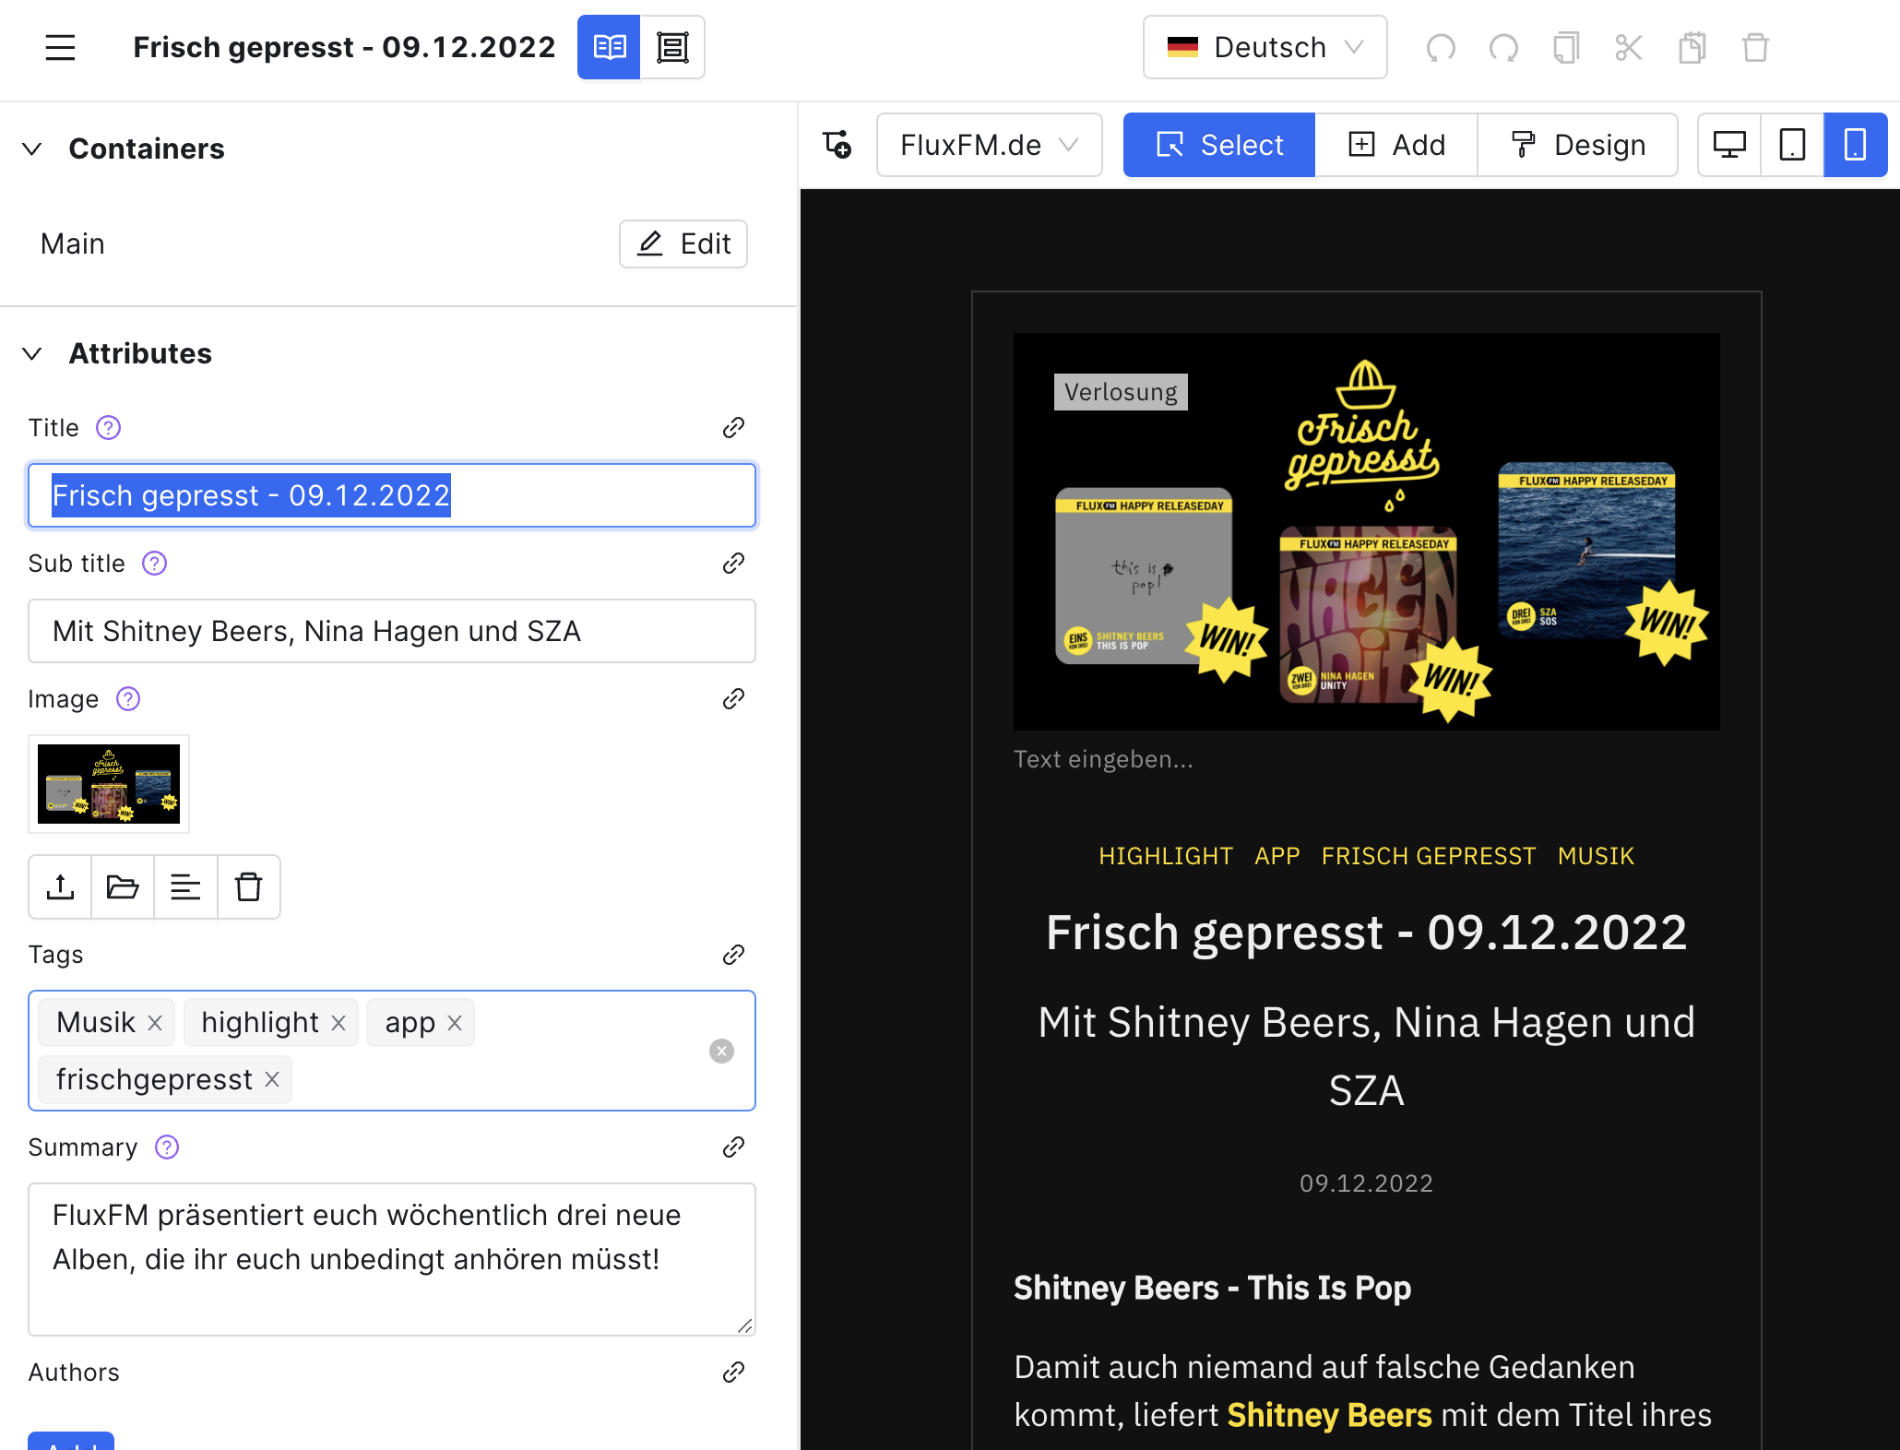Click into the Title input field
The width and height of the screenshot is (1900, 1450).
[x=392, y=495]
